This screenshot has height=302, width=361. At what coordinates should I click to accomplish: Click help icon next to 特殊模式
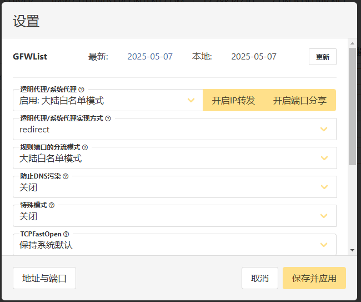pyautogui.click(x=52, y=205)
